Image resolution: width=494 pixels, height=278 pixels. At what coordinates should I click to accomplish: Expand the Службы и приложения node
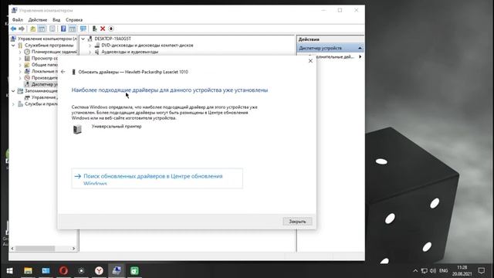point(13,104)
